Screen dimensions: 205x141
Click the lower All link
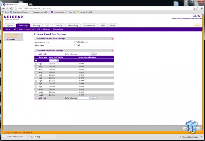coord(45,98)
